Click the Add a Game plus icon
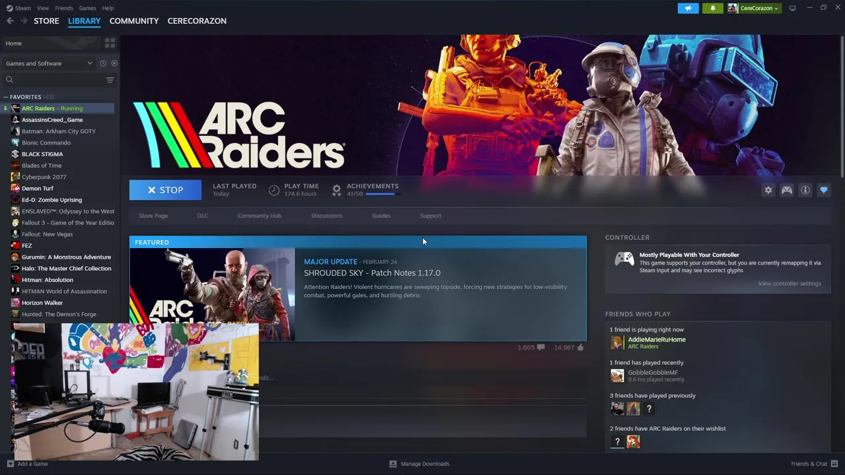Image resolution: width=845 pixels, height=475 pixels. pyautogui.click(x=10, y=464)
